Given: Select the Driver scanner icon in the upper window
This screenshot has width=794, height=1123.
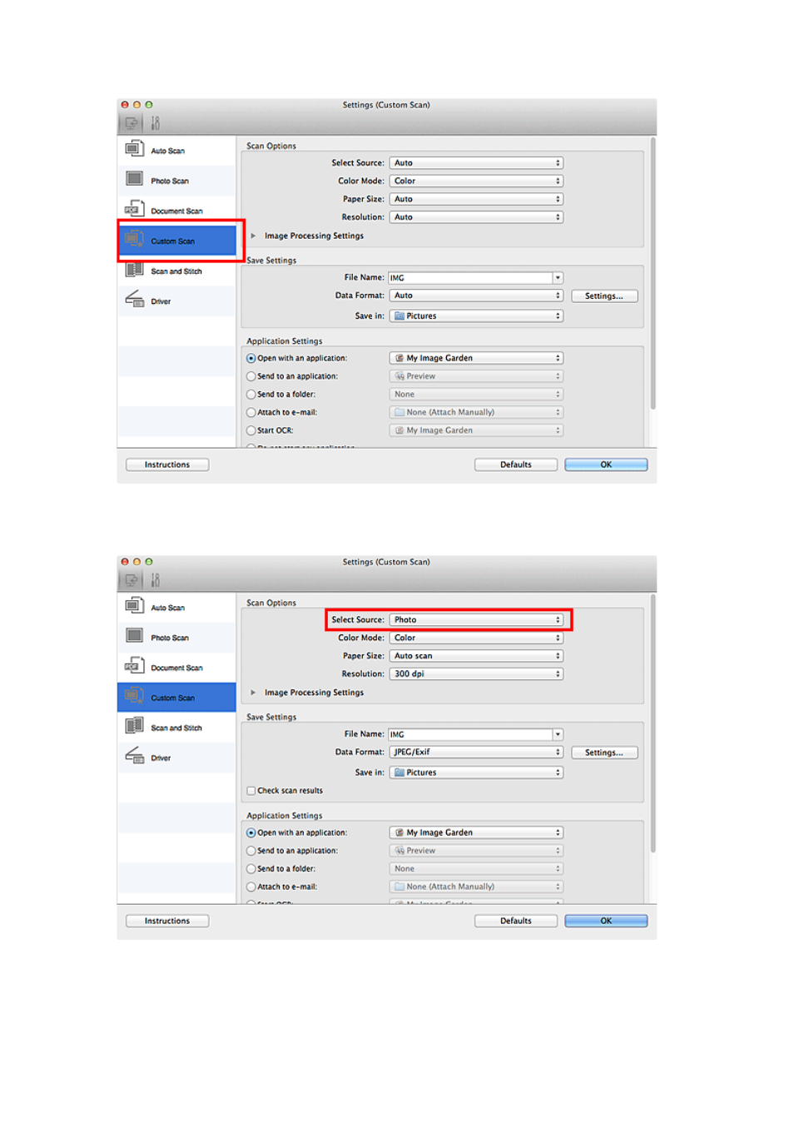Looking at the screenshot, I should tap(134, 300).
